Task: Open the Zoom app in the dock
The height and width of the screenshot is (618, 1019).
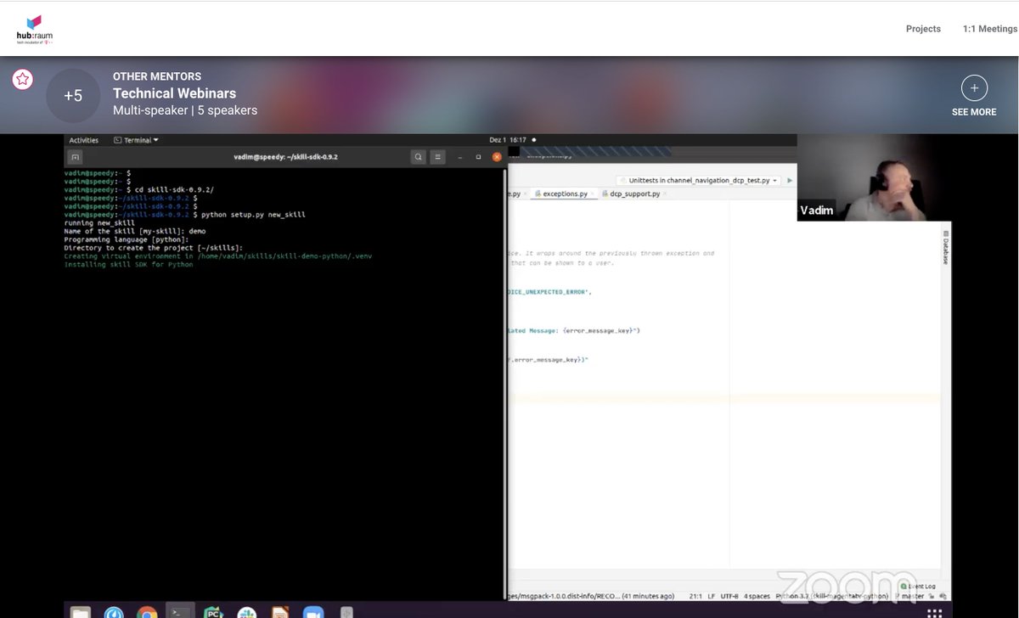Action: coord(313,612)
